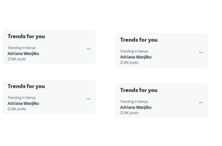
Task: Click the bottom-right card's "Trends for you" heading
Action: pyautogui.click(x=139, y=90)
